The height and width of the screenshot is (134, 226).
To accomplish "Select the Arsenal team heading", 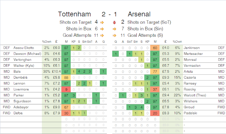I will coord(139,14).
